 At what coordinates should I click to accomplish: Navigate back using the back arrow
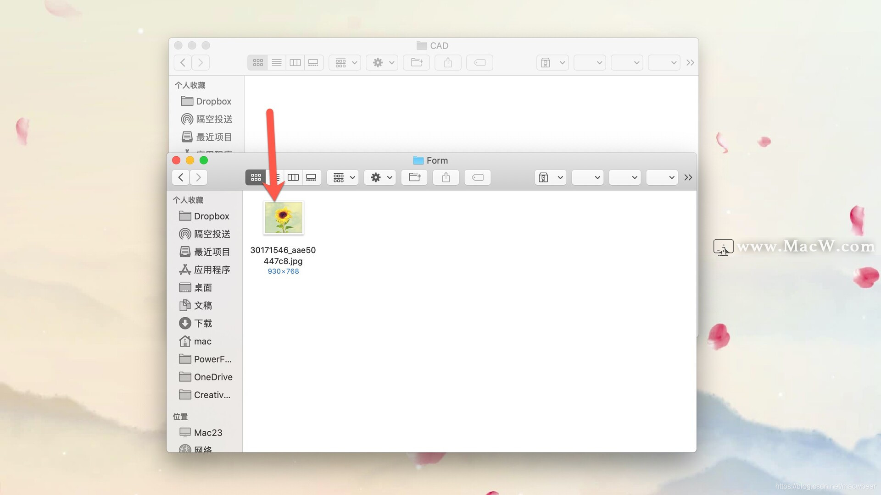pos(180,177)
